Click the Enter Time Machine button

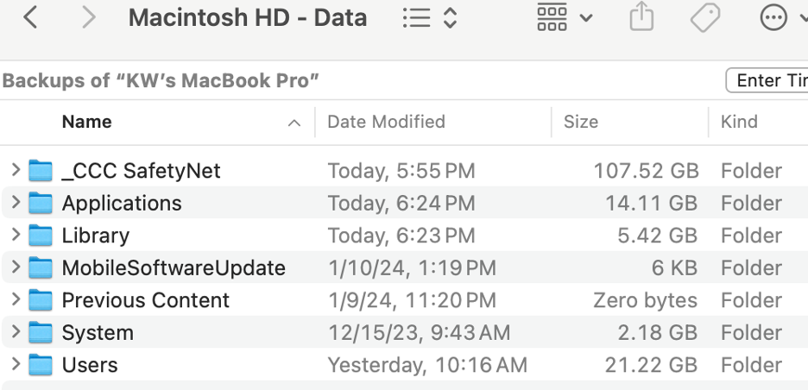tap(768, 80)
